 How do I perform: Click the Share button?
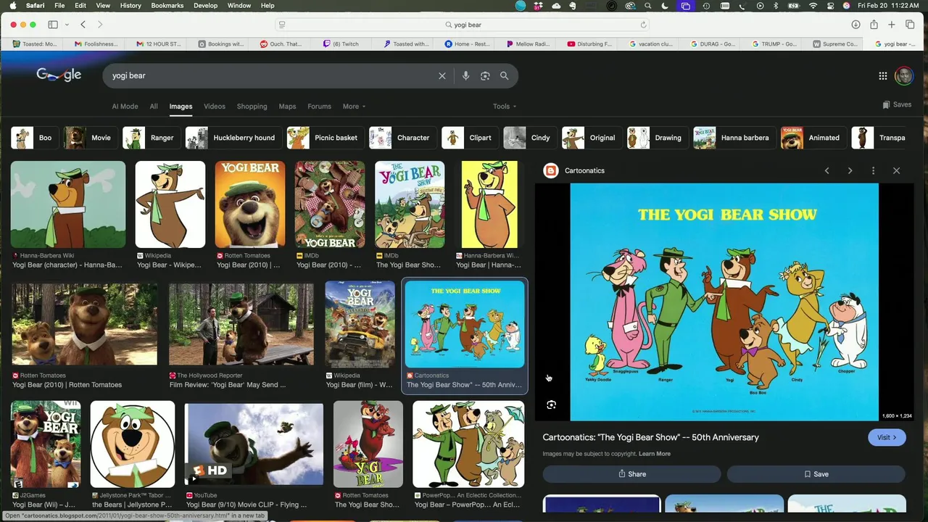tap(631, 474)
